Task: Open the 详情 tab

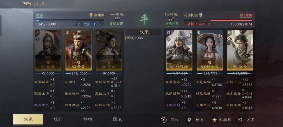Action: (88, 119)
